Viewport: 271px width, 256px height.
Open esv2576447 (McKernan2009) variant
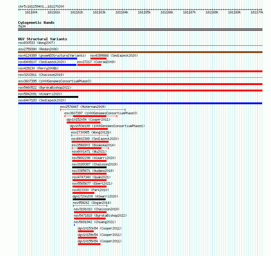(x=83, y=107)
